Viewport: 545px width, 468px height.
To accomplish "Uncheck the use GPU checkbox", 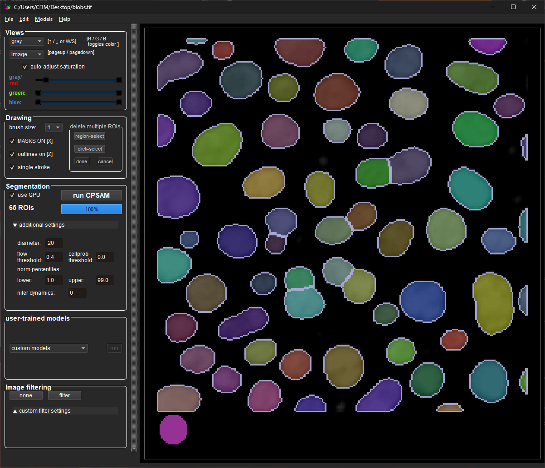I will tap(13, 195).
